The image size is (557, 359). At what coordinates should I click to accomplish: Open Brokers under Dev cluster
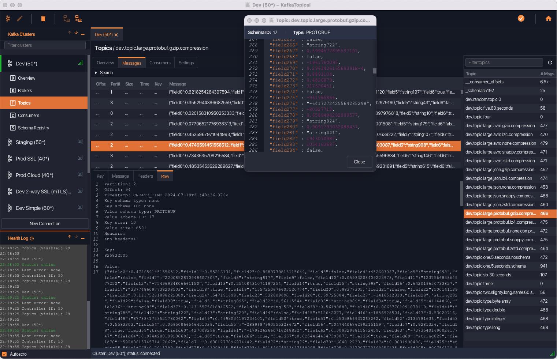click(44, 91)
